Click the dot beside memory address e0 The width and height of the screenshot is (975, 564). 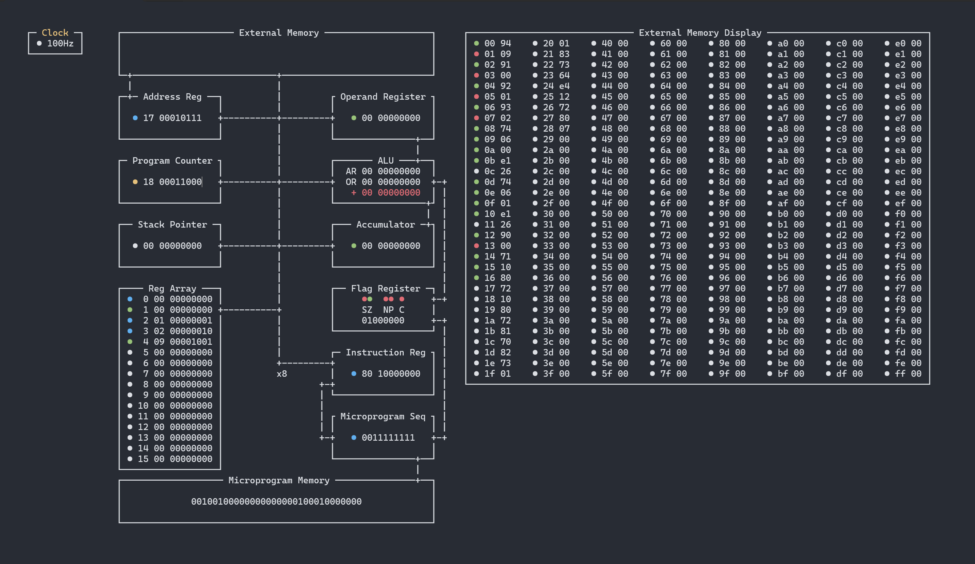[x=887, y=43]
